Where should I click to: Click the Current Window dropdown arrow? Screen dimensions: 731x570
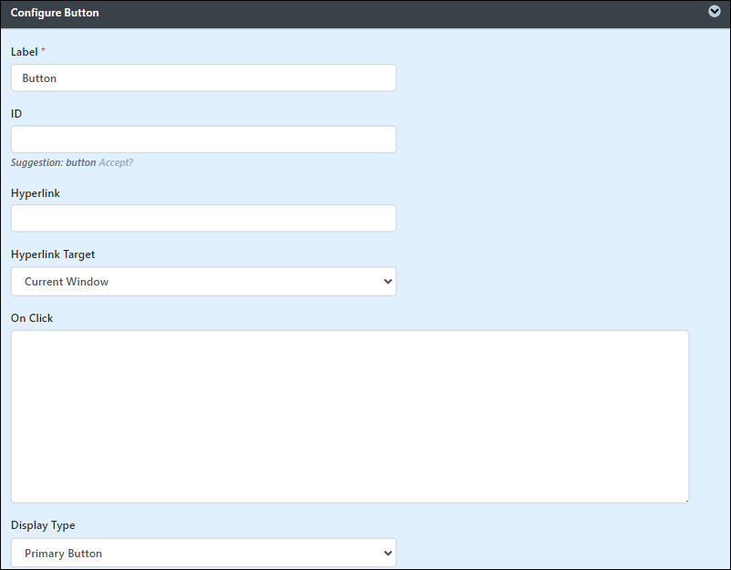tap(387, 281)
